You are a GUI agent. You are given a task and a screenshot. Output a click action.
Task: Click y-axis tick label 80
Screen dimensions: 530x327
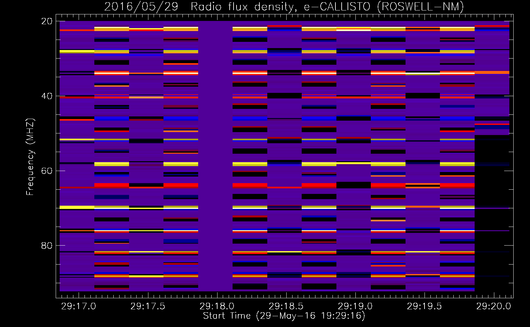pyautogui.click(x=47, y=246)
